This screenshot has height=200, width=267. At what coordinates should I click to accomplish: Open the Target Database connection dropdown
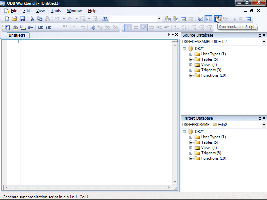(264, 125)
